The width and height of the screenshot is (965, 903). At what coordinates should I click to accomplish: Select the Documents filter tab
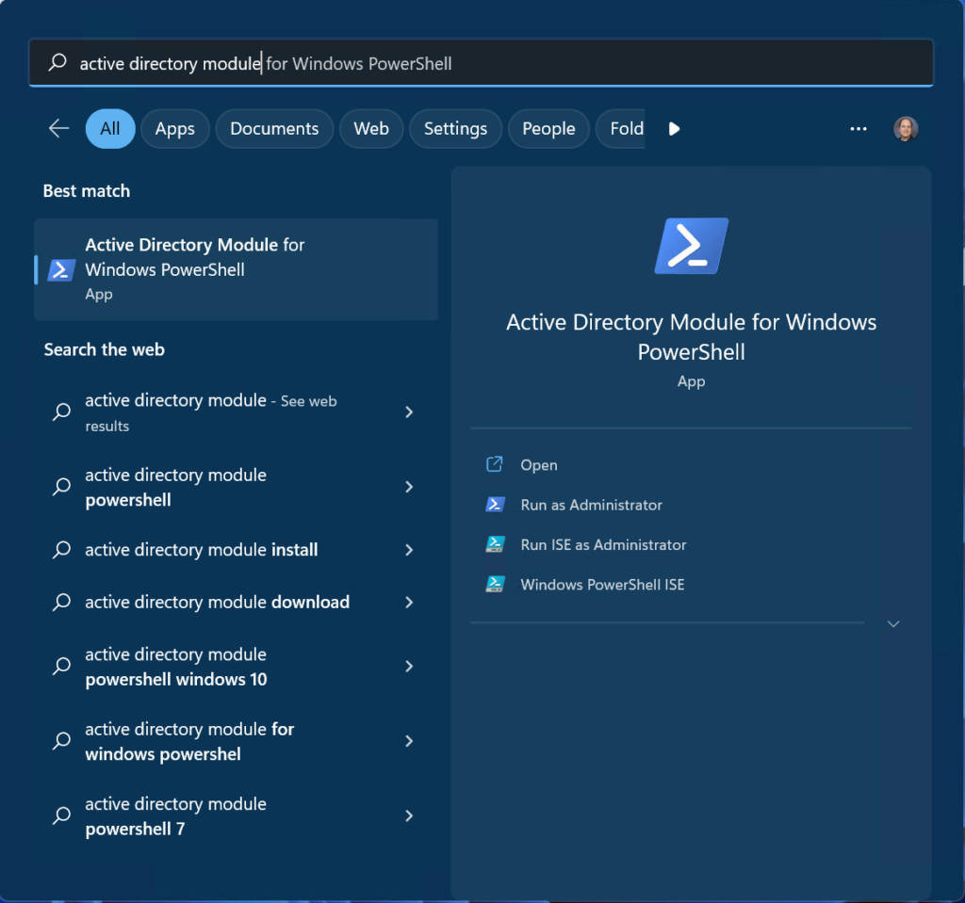click(274, 129)
